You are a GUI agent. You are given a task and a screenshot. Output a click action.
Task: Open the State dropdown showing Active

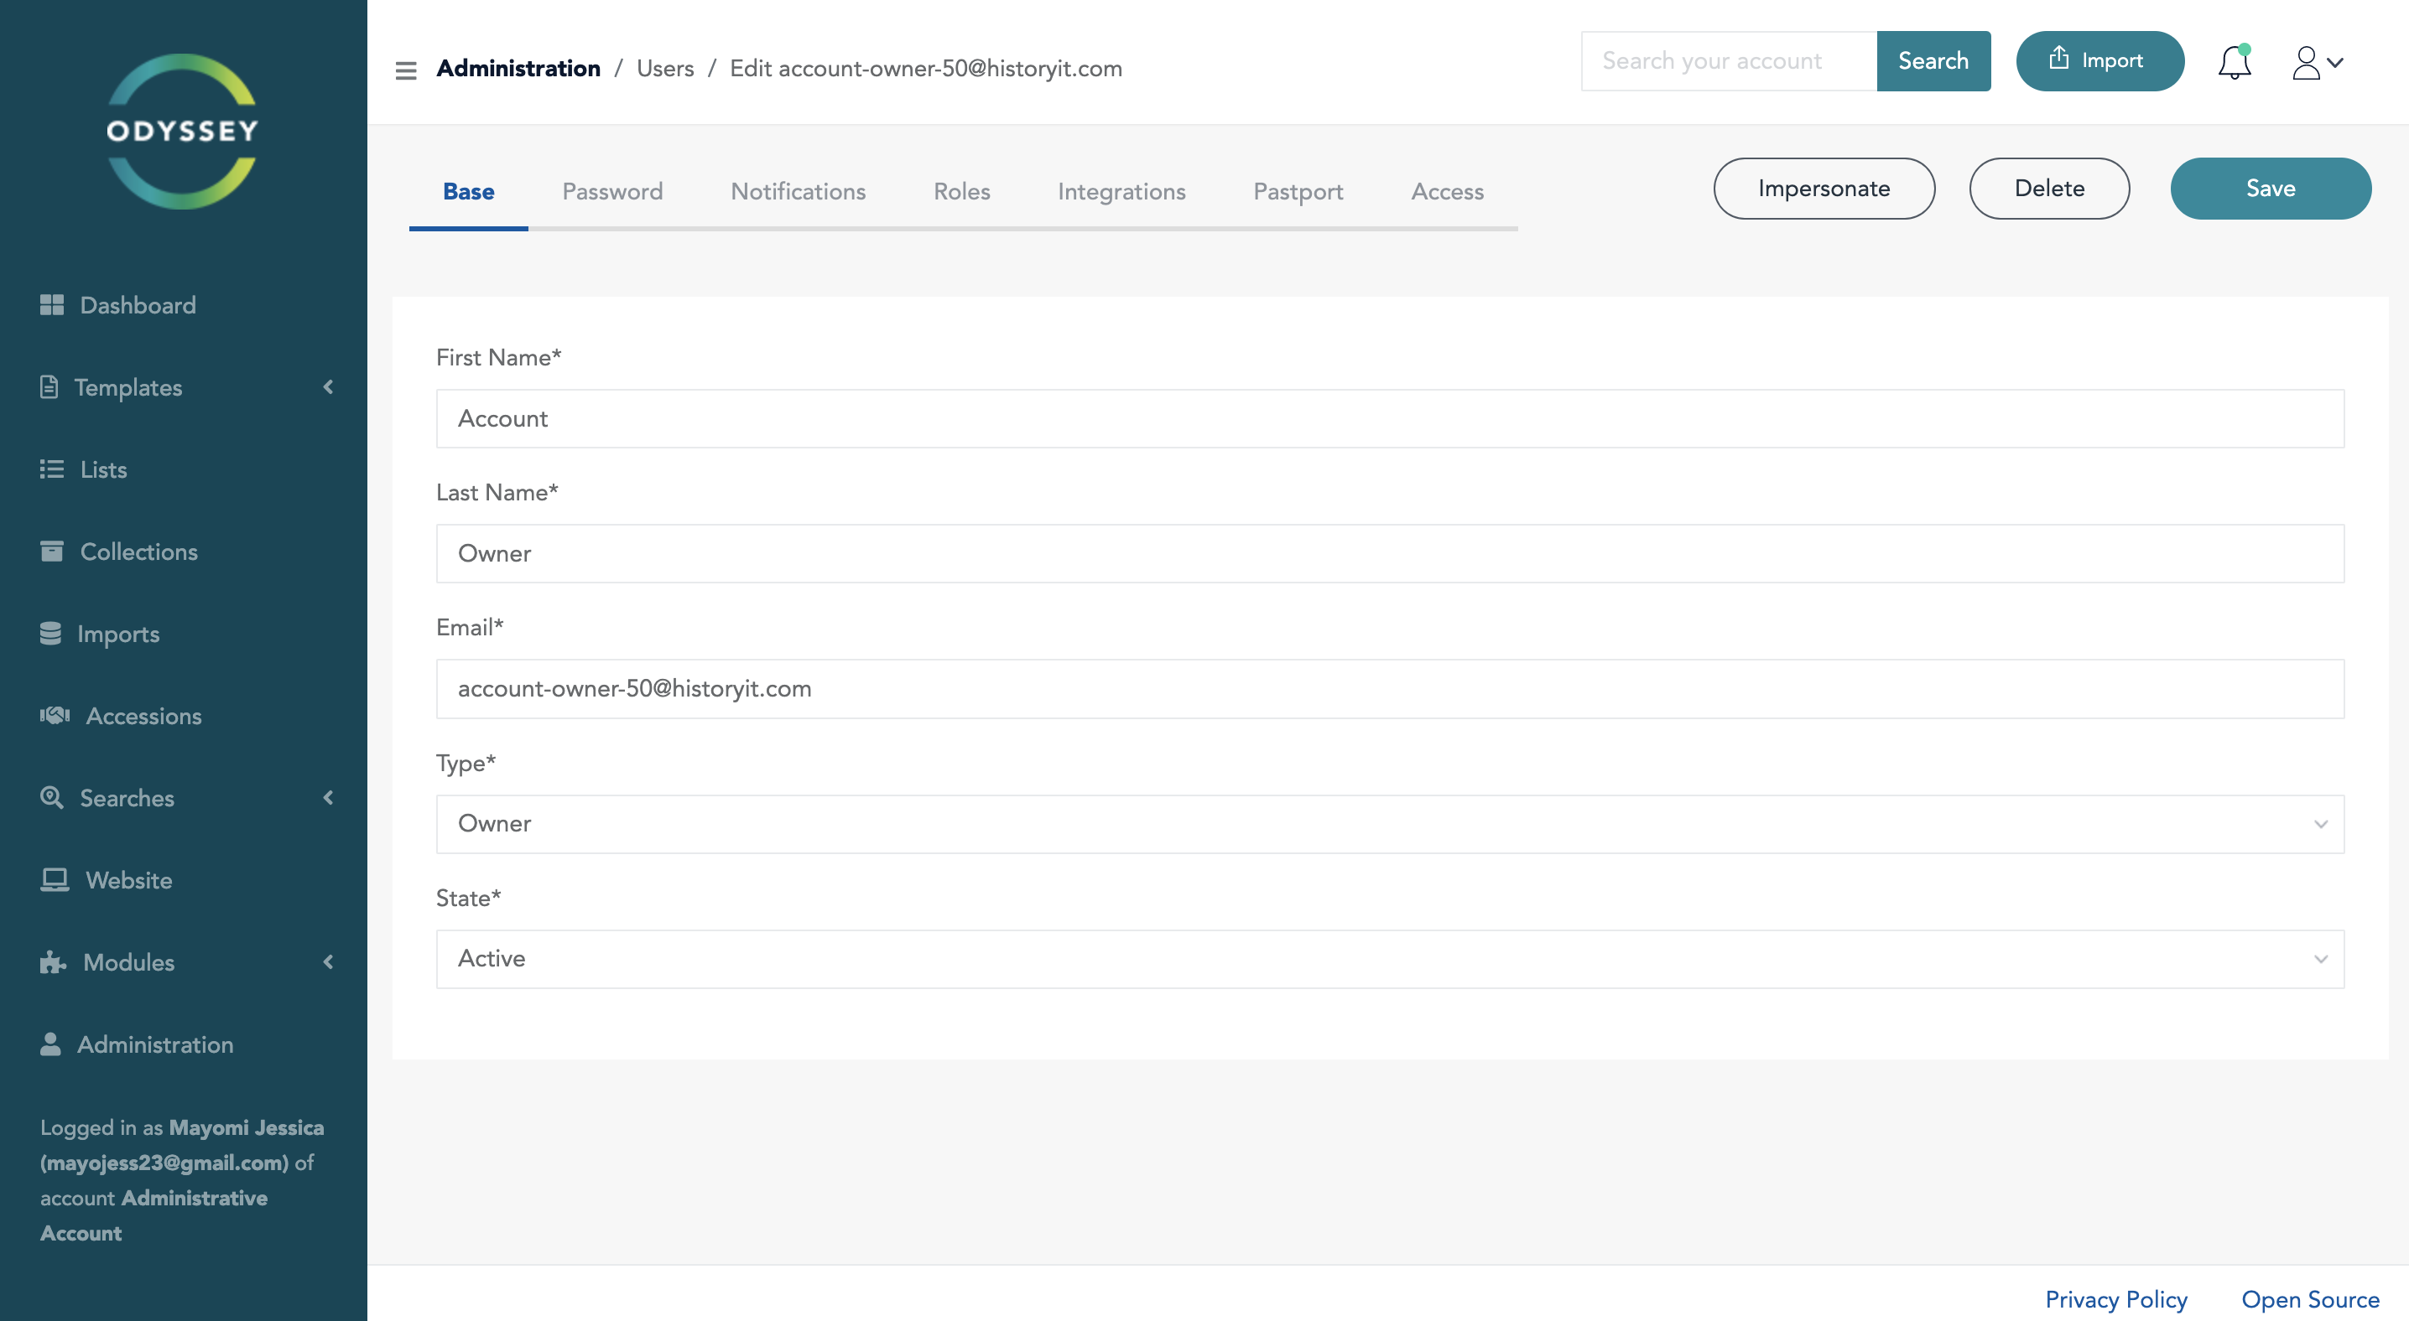point(1390,959)
